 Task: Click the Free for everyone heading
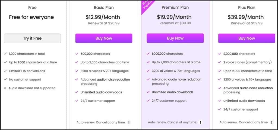(31, 17)
